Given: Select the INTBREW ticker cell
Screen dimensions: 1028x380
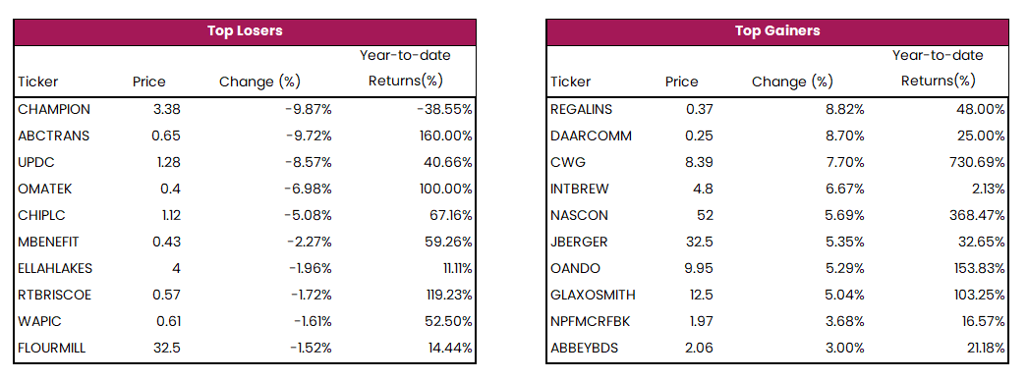Looking at the screenshot, I should tap(580, 189).
